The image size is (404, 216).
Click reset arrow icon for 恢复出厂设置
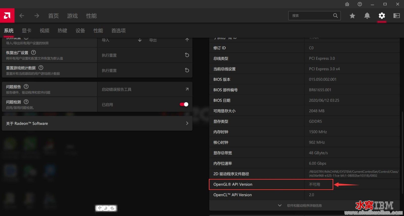[187, 55]
